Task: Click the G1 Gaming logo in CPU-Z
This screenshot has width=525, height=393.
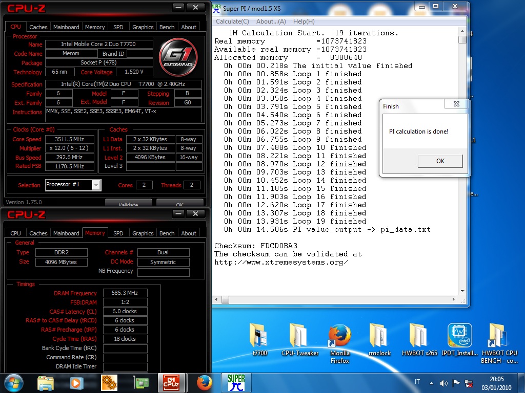Action: point(178,57)
